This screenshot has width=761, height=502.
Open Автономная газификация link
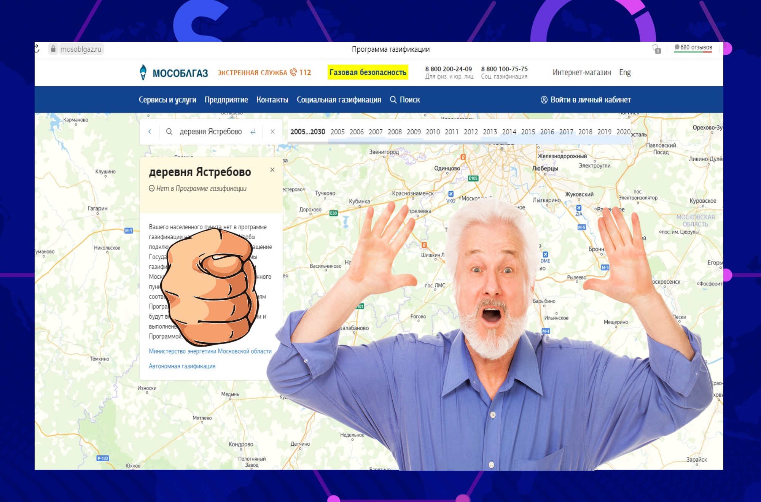[182, 366]
